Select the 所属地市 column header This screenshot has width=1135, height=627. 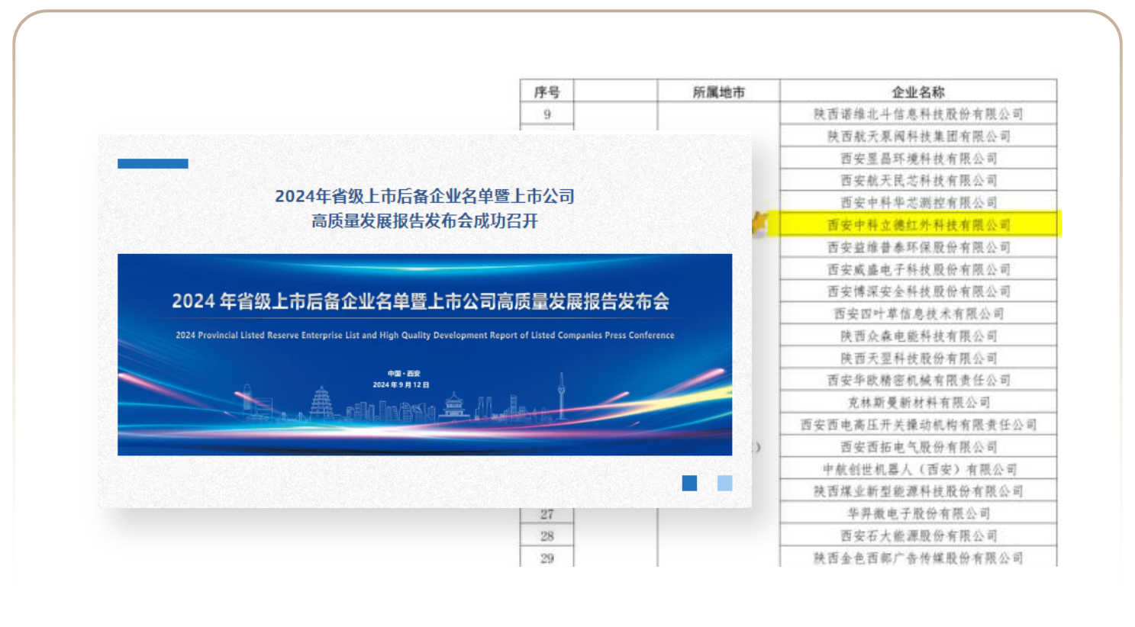click(718, 92)
